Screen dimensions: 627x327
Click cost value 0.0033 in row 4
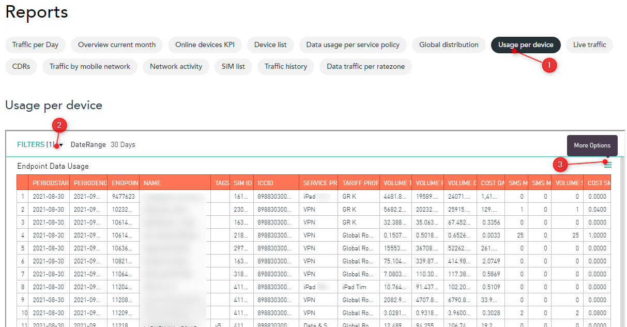[x=491, y=235]
